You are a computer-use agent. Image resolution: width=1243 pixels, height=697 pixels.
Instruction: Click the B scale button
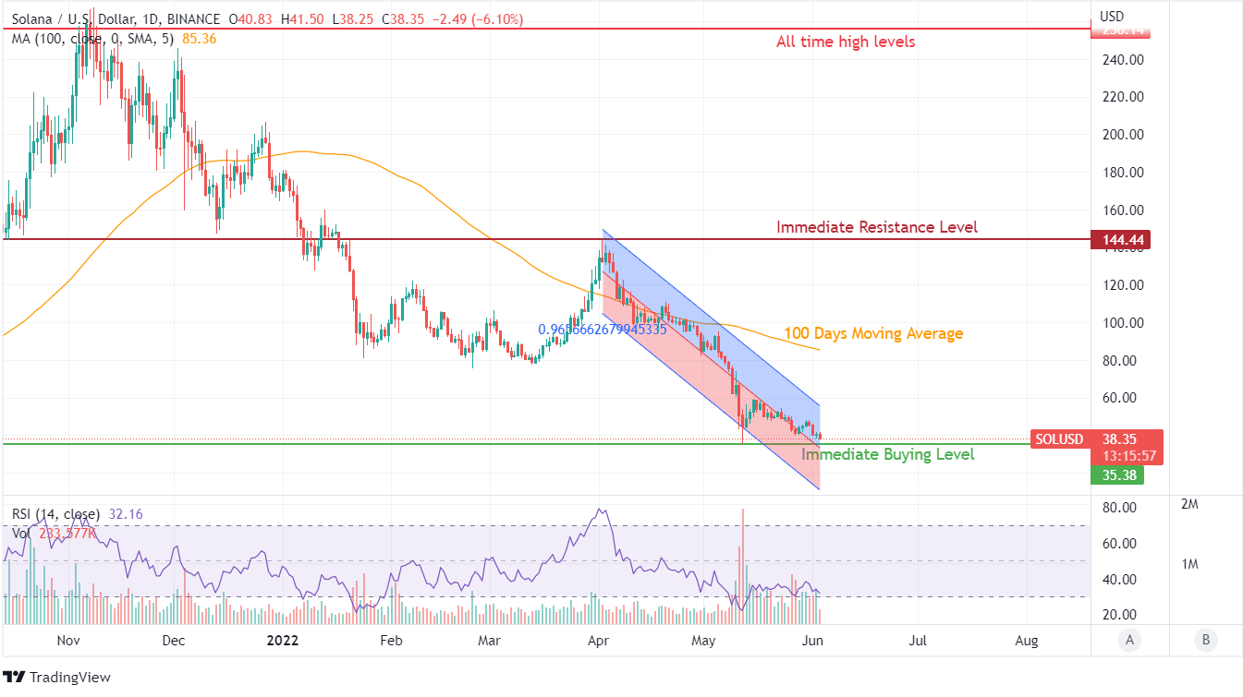(1204, 639)
